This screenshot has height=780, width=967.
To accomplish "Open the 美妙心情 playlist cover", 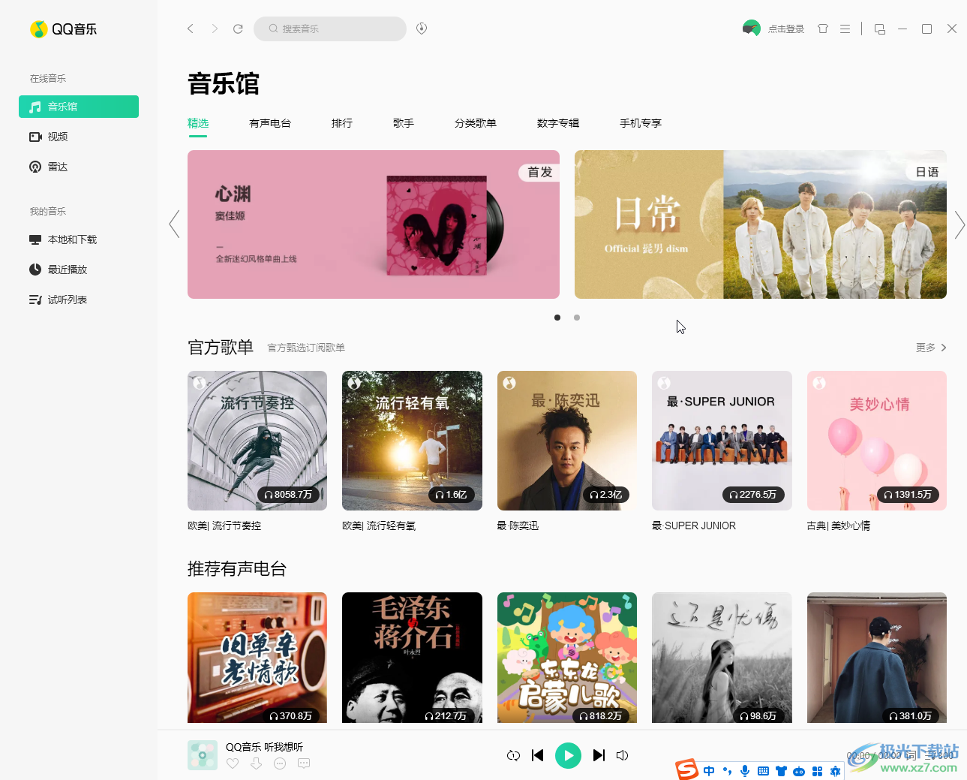I will point(877,441).
